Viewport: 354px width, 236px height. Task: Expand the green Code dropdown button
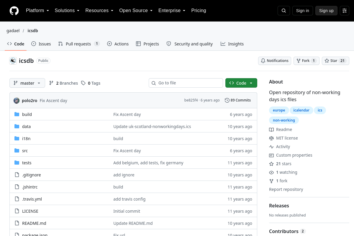(x=241, y=83)
